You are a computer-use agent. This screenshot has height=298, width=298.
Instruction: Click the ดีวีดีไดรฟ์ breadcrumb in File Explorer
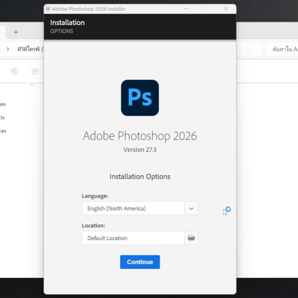pyautogui.click(x=29, y=49)
